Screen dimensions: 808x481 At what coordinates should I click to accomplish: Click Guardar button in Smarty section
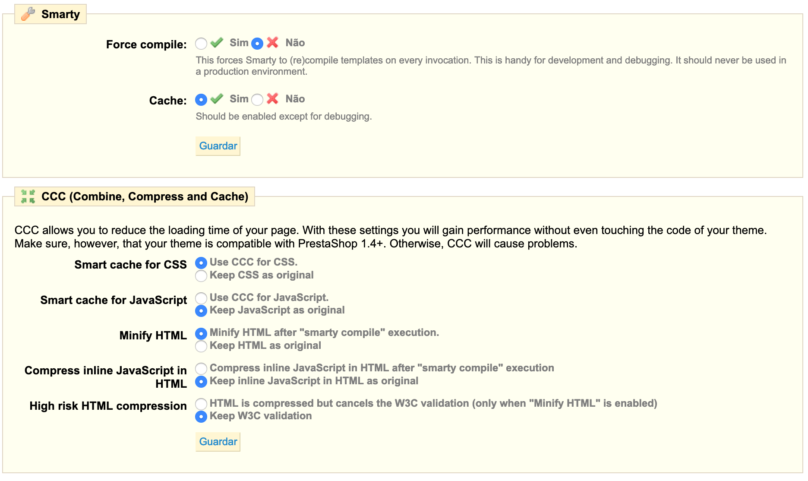pyautogui.click(x=218, y=146)
